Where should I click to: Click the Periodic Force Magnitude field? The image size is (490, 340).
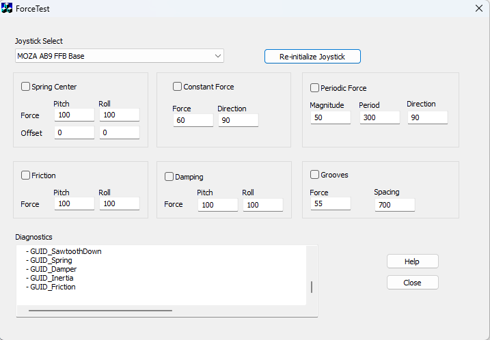click(x=329, y=117)
